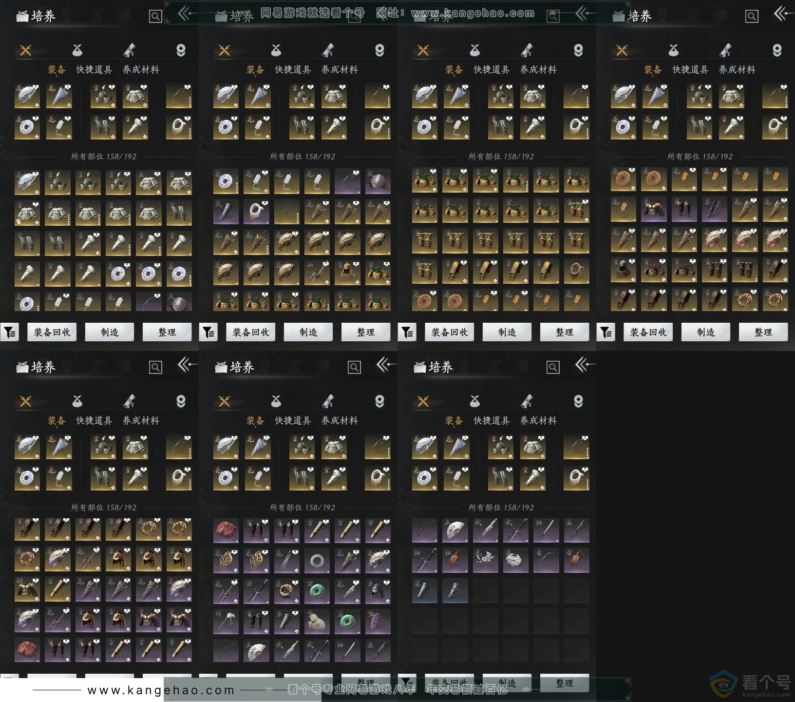The image size is (795, 702).
Task: Open filter icon in fourth top panel
Action: [x=606, y=332]
